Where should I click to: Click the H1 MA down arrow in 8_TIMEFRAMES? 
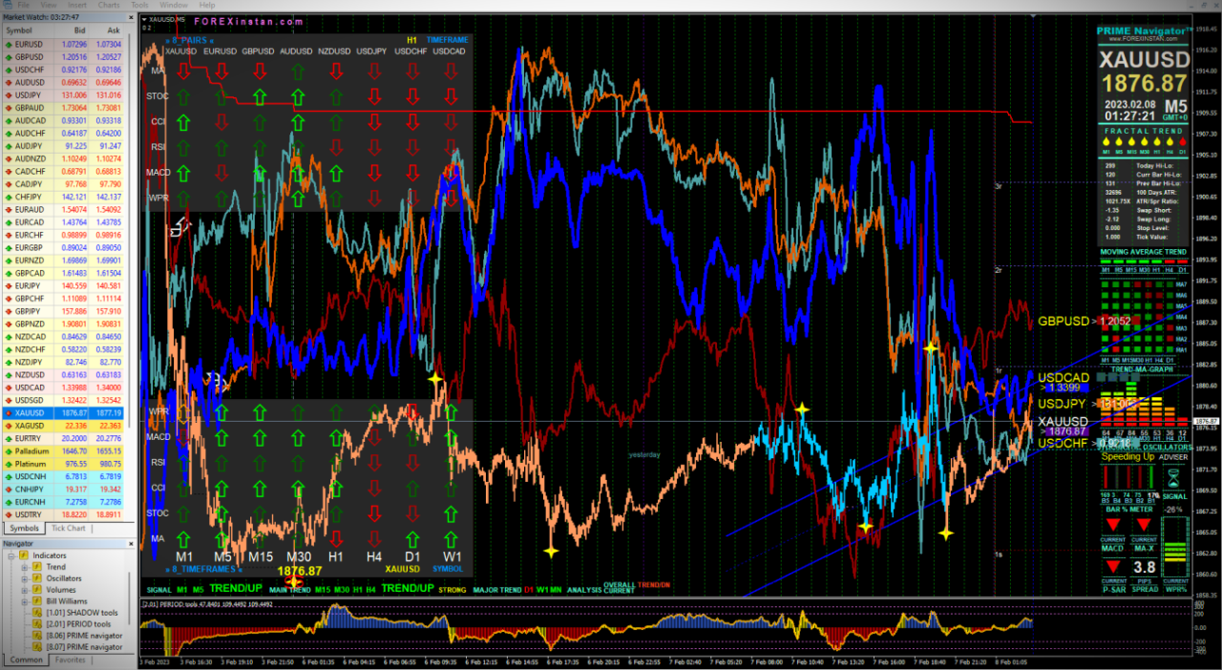(336, 539)
